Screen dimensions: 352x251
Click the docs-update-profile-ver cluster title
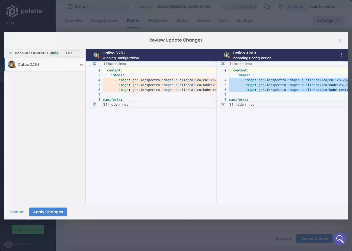pos(184,7)
